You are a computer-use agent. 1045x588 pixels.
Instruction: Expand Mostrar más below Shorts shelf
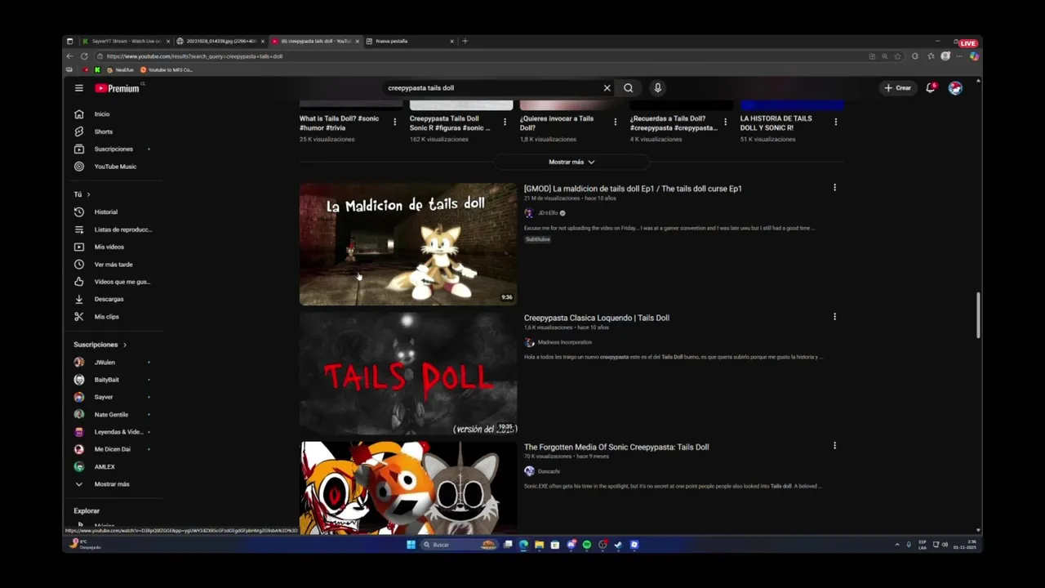click(x=571, y=162)
